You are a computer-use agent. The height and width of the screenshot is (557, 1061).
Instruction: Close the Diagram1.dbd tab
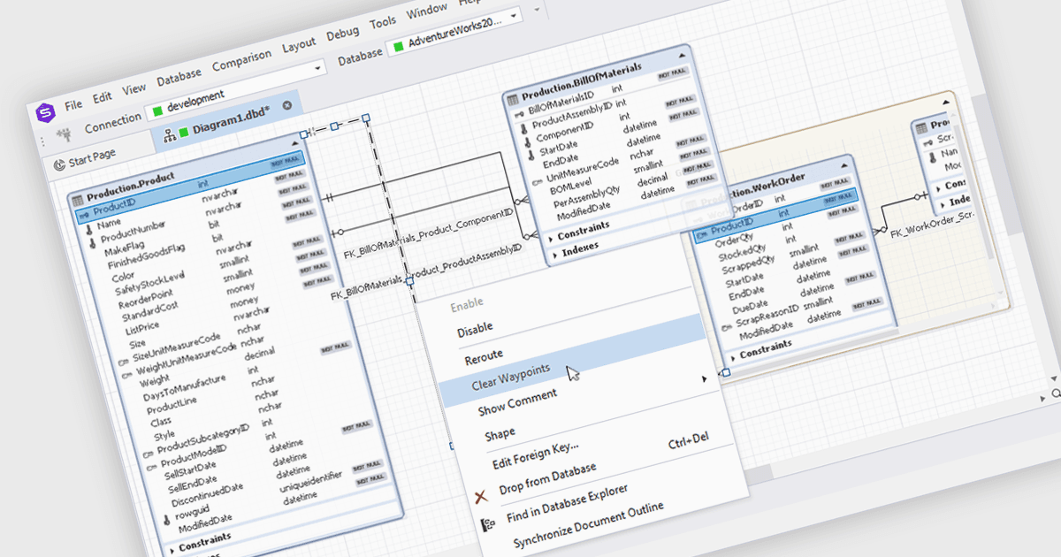[x=286, y=105]
